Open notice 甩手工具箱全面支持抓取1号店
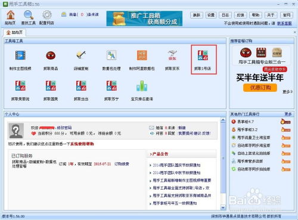The height and width of the screenshot is (220, 298). point(181,188)
